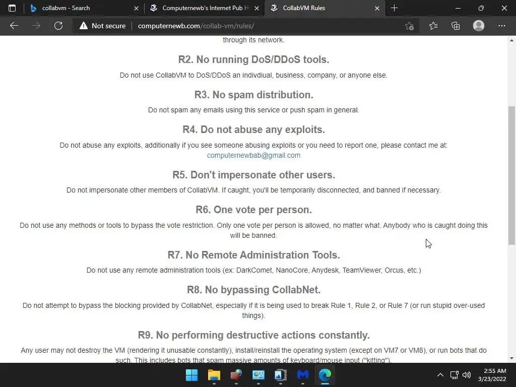516x387 pixels.
Task: Open the tab actions menu icon
Action: 12,8
